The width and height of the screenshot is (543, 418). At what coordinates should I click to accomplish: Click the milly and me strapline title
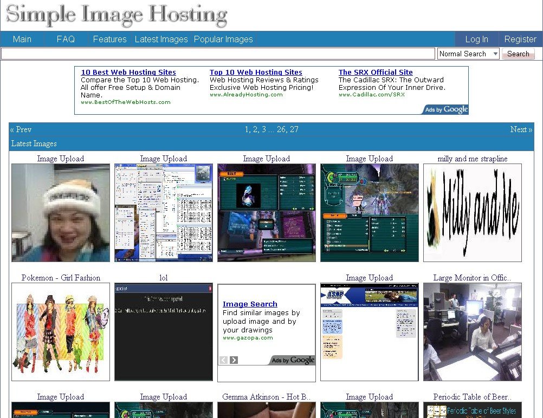[x=473, y=159]
